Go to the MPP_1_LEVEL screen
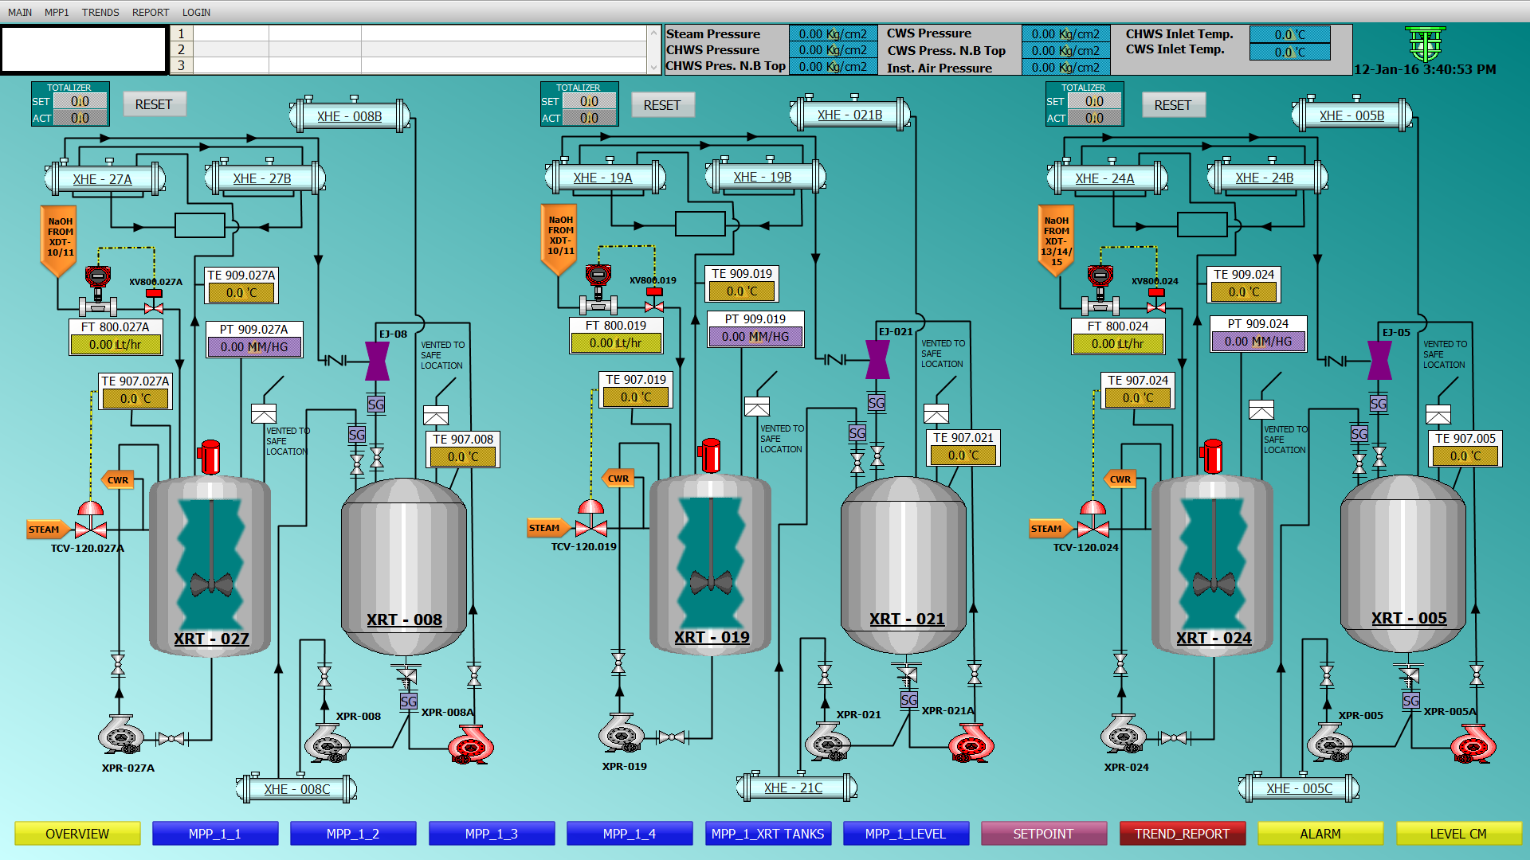 905,834
